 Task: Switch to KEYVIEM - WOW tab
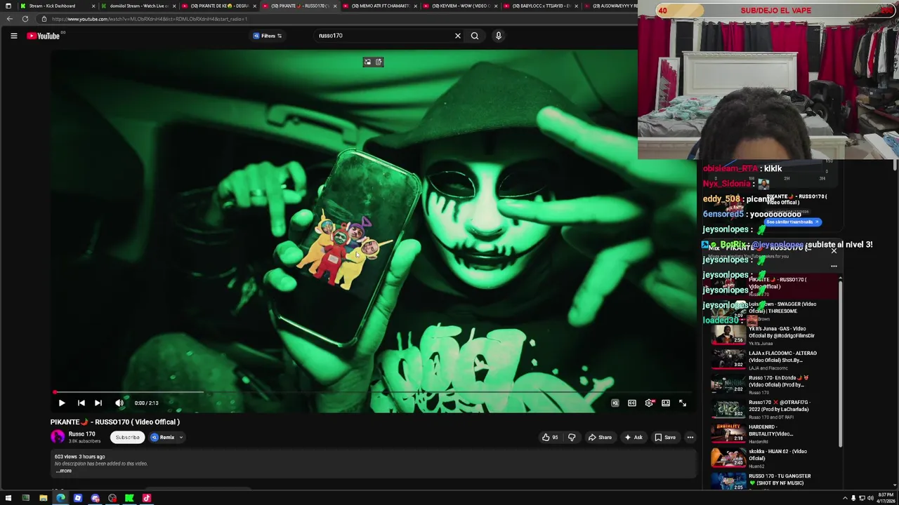point(461,6)
